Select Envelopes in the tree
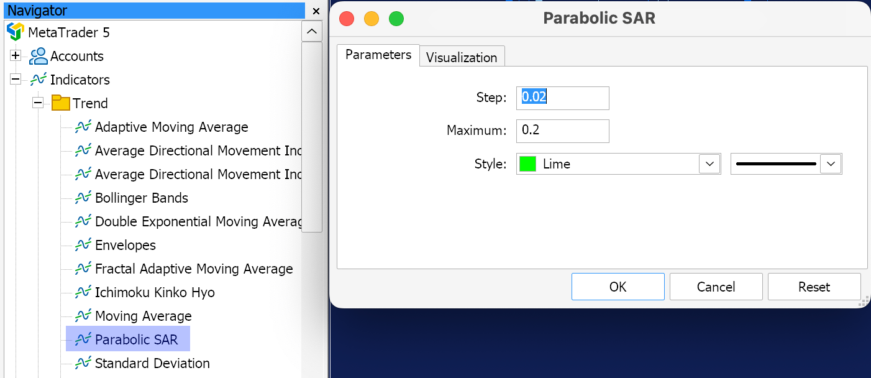The image size is (871, 378). 125,245
